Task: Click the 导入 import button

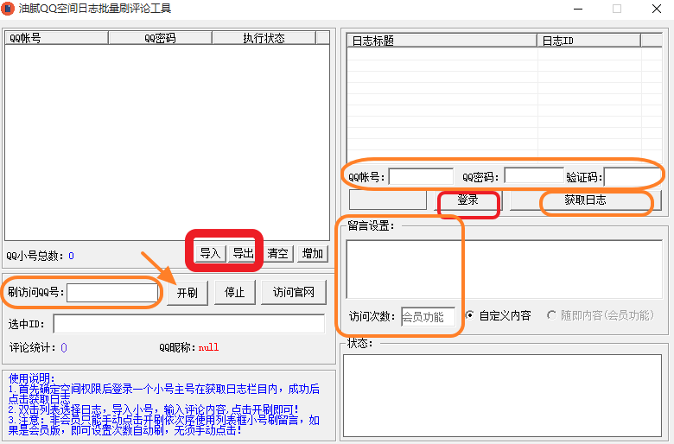Action: pyautogui.click(x=210, y=253)
